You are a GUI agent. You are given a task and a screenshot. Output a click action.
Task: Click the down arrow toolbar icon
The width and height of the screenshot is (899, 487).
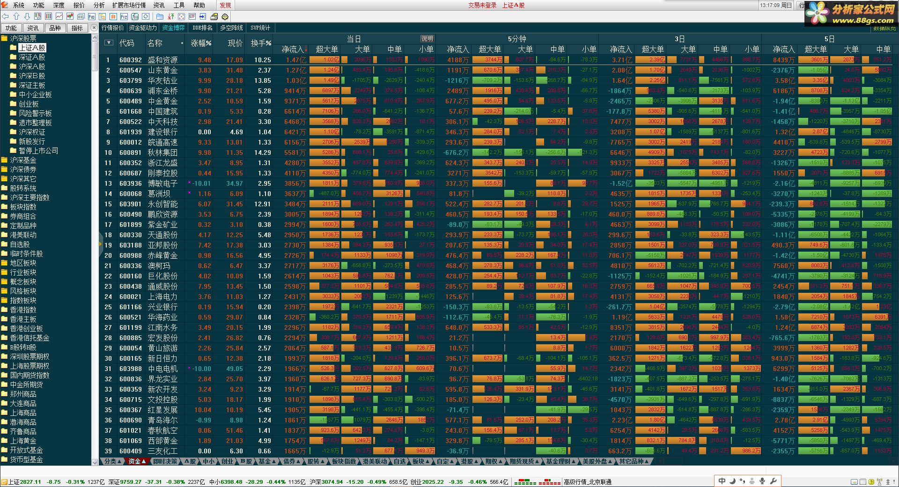tap(27, 16)
